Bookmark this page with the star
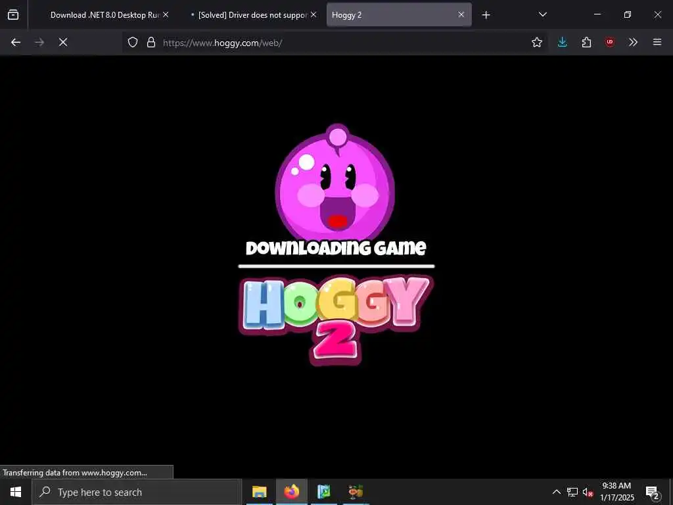This screenshot has height=505, width=673. point(536,42)
